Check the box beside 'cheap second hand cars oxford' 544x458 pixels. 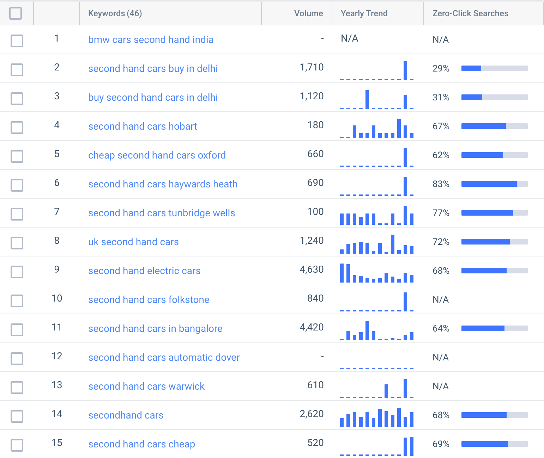(17, 156)
